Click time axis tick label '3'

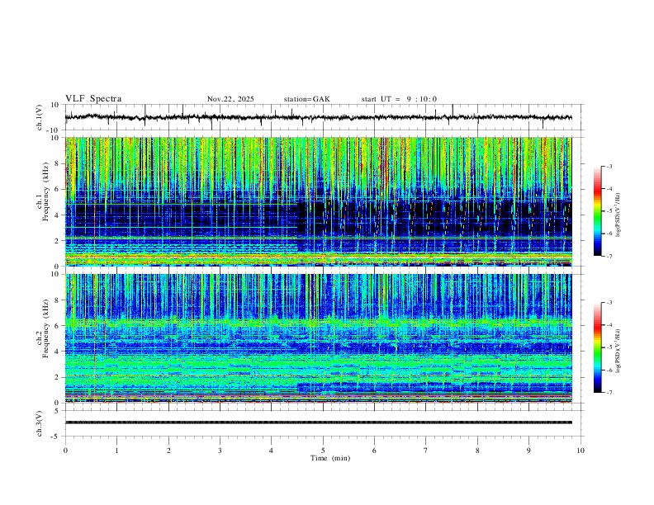point(220,451)
